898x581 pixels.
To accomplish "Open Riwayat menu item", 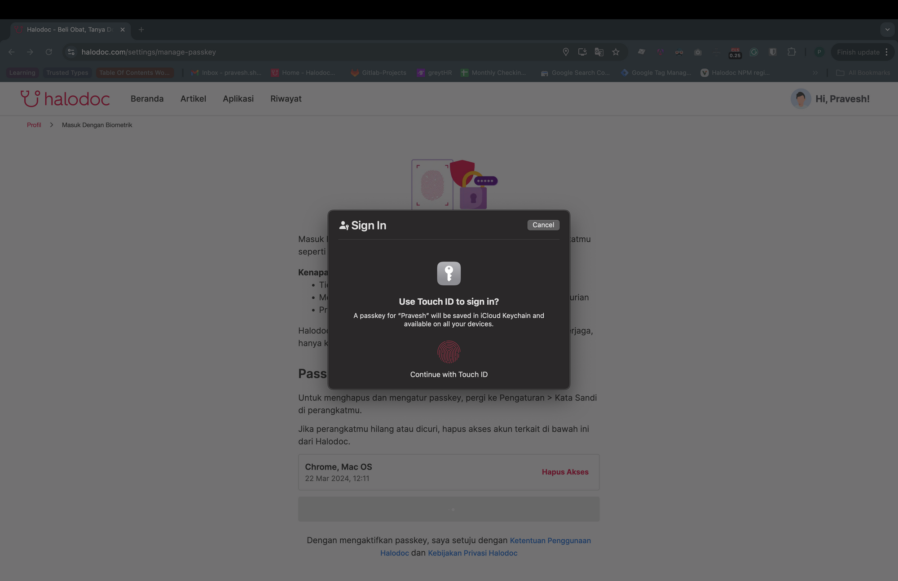I will click(286, 99).
